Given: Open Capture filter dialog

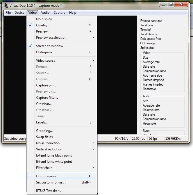Looking at the screenshot, I should click(62, 98).
